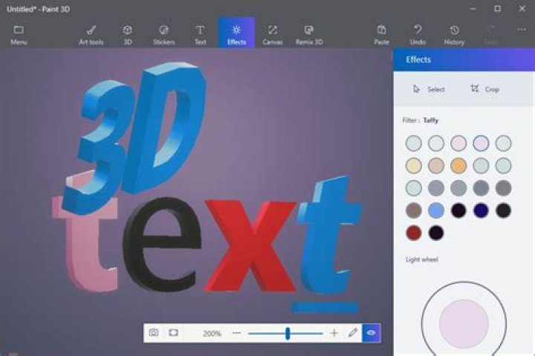Image resolution: width=535 pixels, height=356 pixels.
Task: Choose the dark red filter swatch
Action: (414, 233)
